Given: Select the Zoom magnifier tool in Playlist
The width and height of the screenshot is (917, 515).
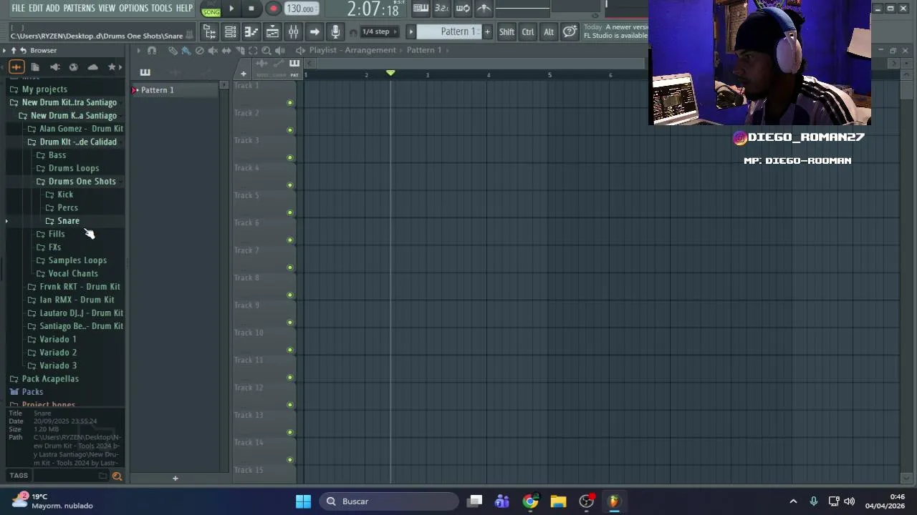Looking at the screenshot, I should [x=267, y=50].
